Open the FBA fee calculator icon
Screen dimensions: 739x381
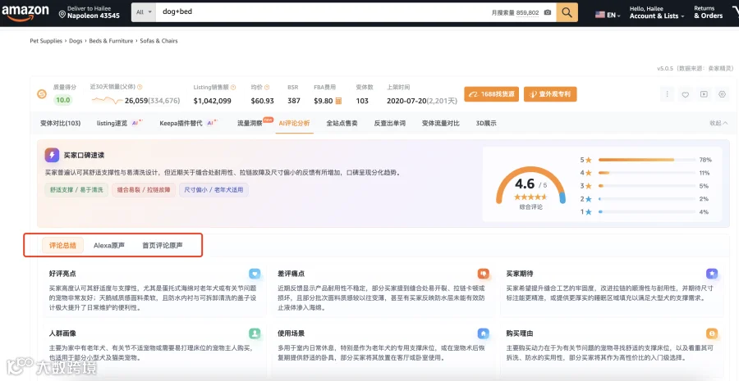click(338, 101)
